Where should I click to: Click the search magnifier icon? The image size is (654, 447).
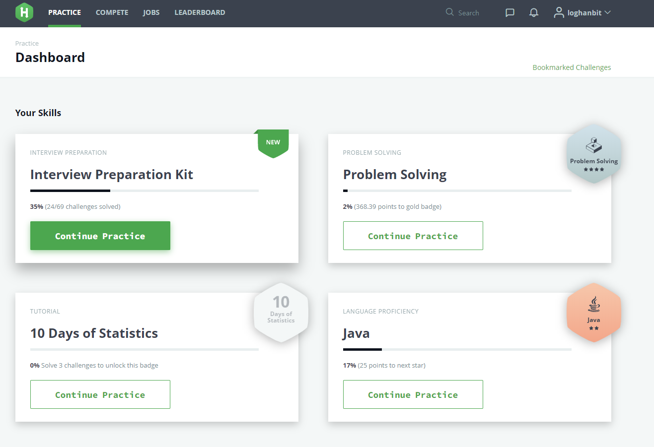450,12
